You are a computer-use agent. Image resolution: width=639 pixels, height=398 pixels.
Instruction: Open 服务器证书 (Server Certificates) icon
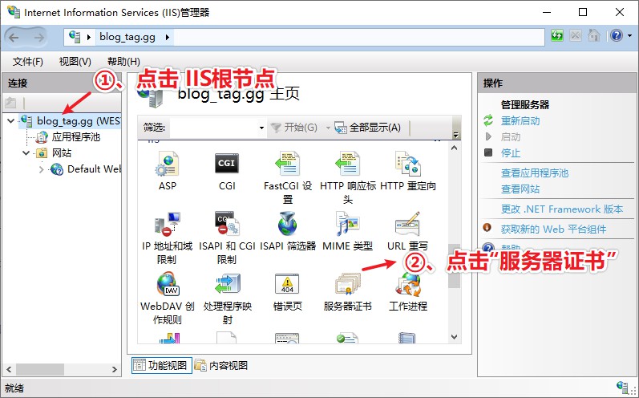pyautogui.click(x=347, y=286)
